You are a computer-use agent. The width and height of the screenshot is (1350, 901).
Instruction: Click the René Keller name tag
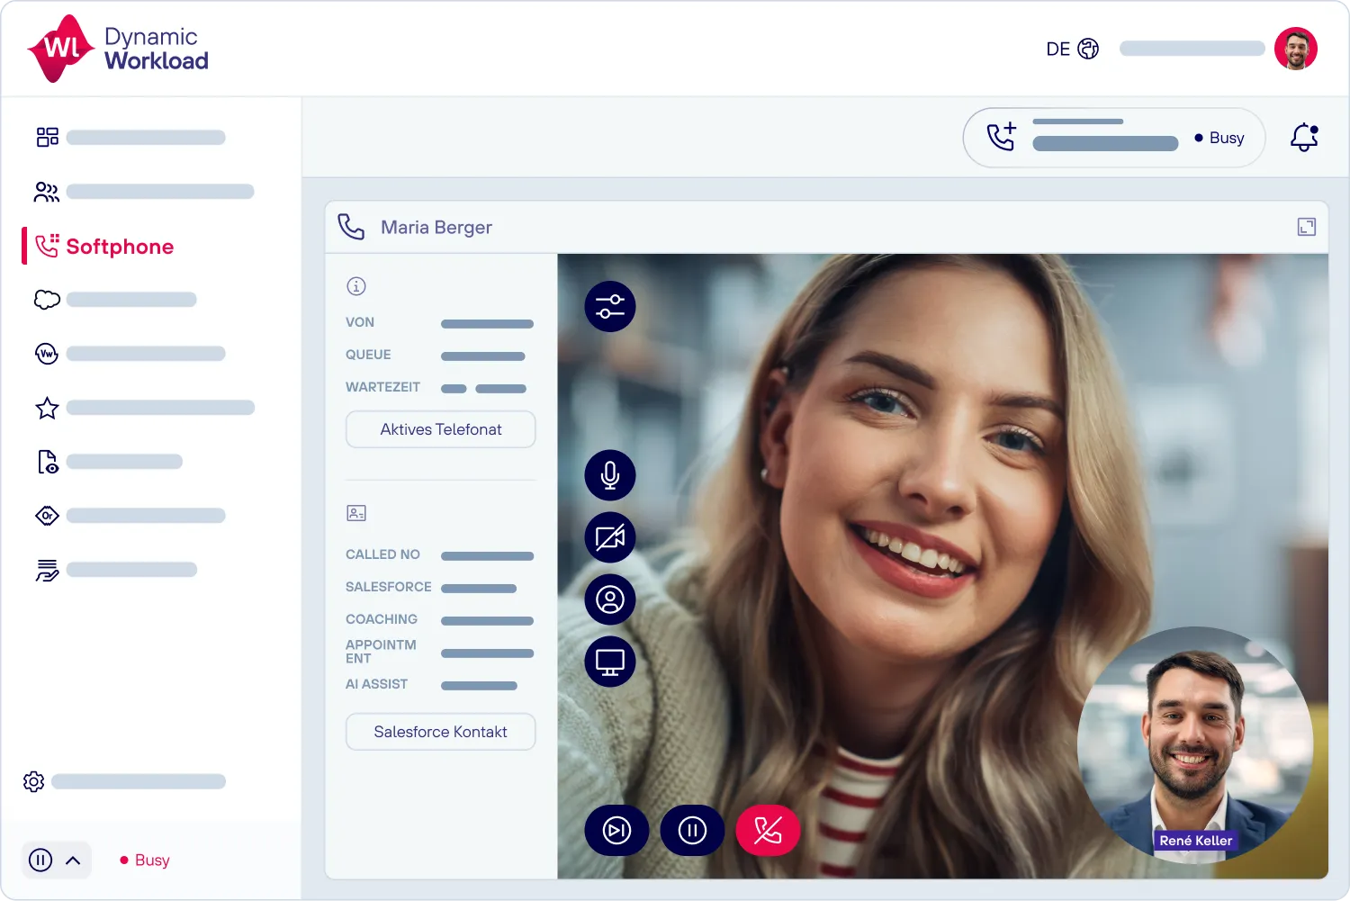pyautogui.click(x=1196, y=841)
